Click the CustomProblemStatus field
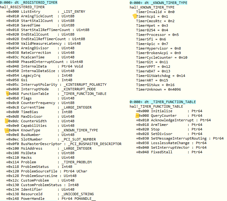This screenshot has width=227, height=201. (42, 185)
